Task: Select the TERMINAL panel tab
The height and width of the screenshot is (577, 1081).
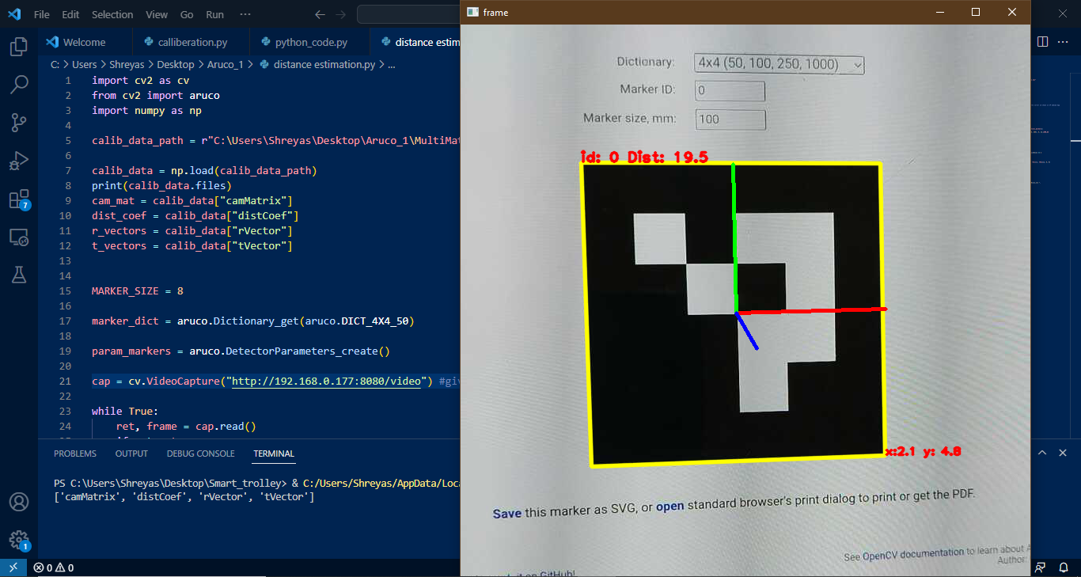Action: coord(274,454)
